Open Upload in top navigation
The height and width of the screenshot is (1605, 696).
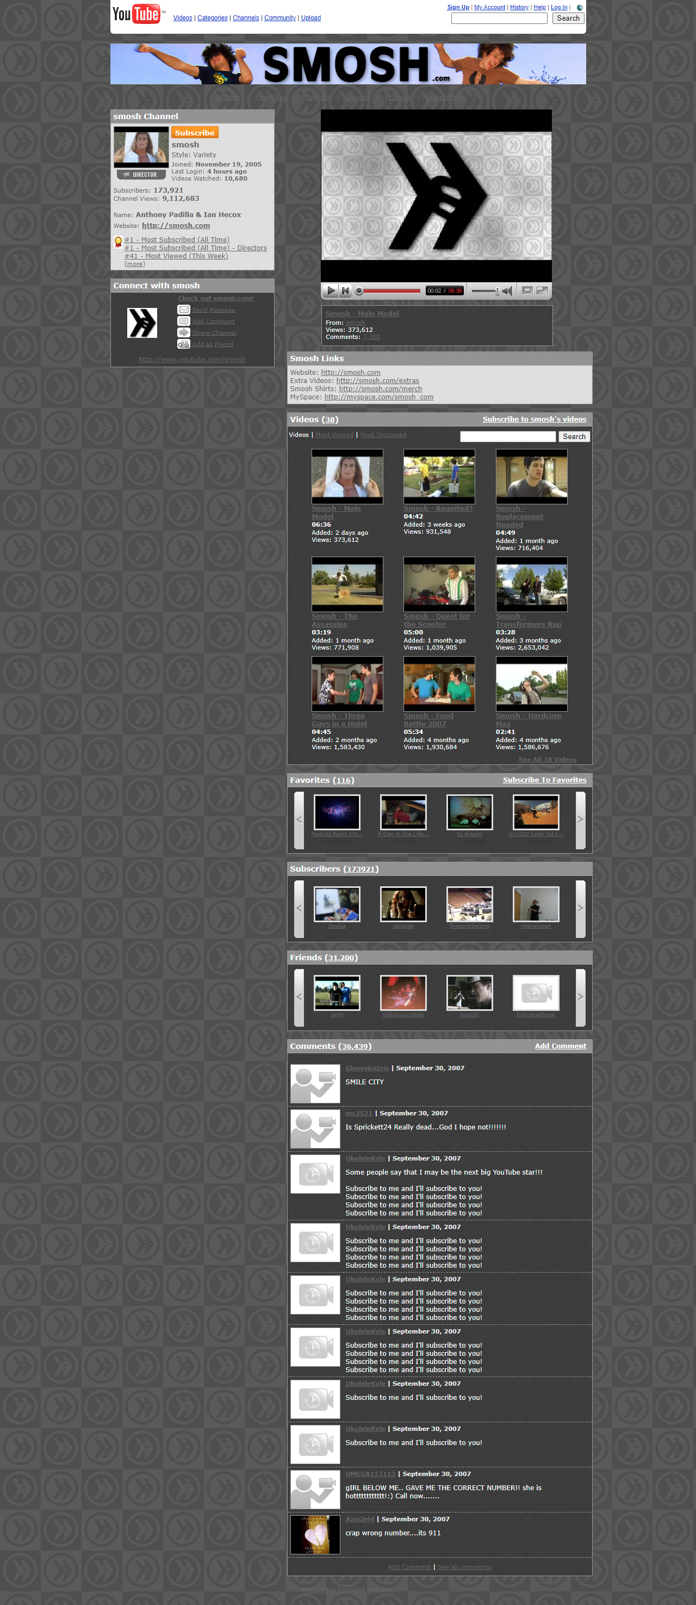310,18
